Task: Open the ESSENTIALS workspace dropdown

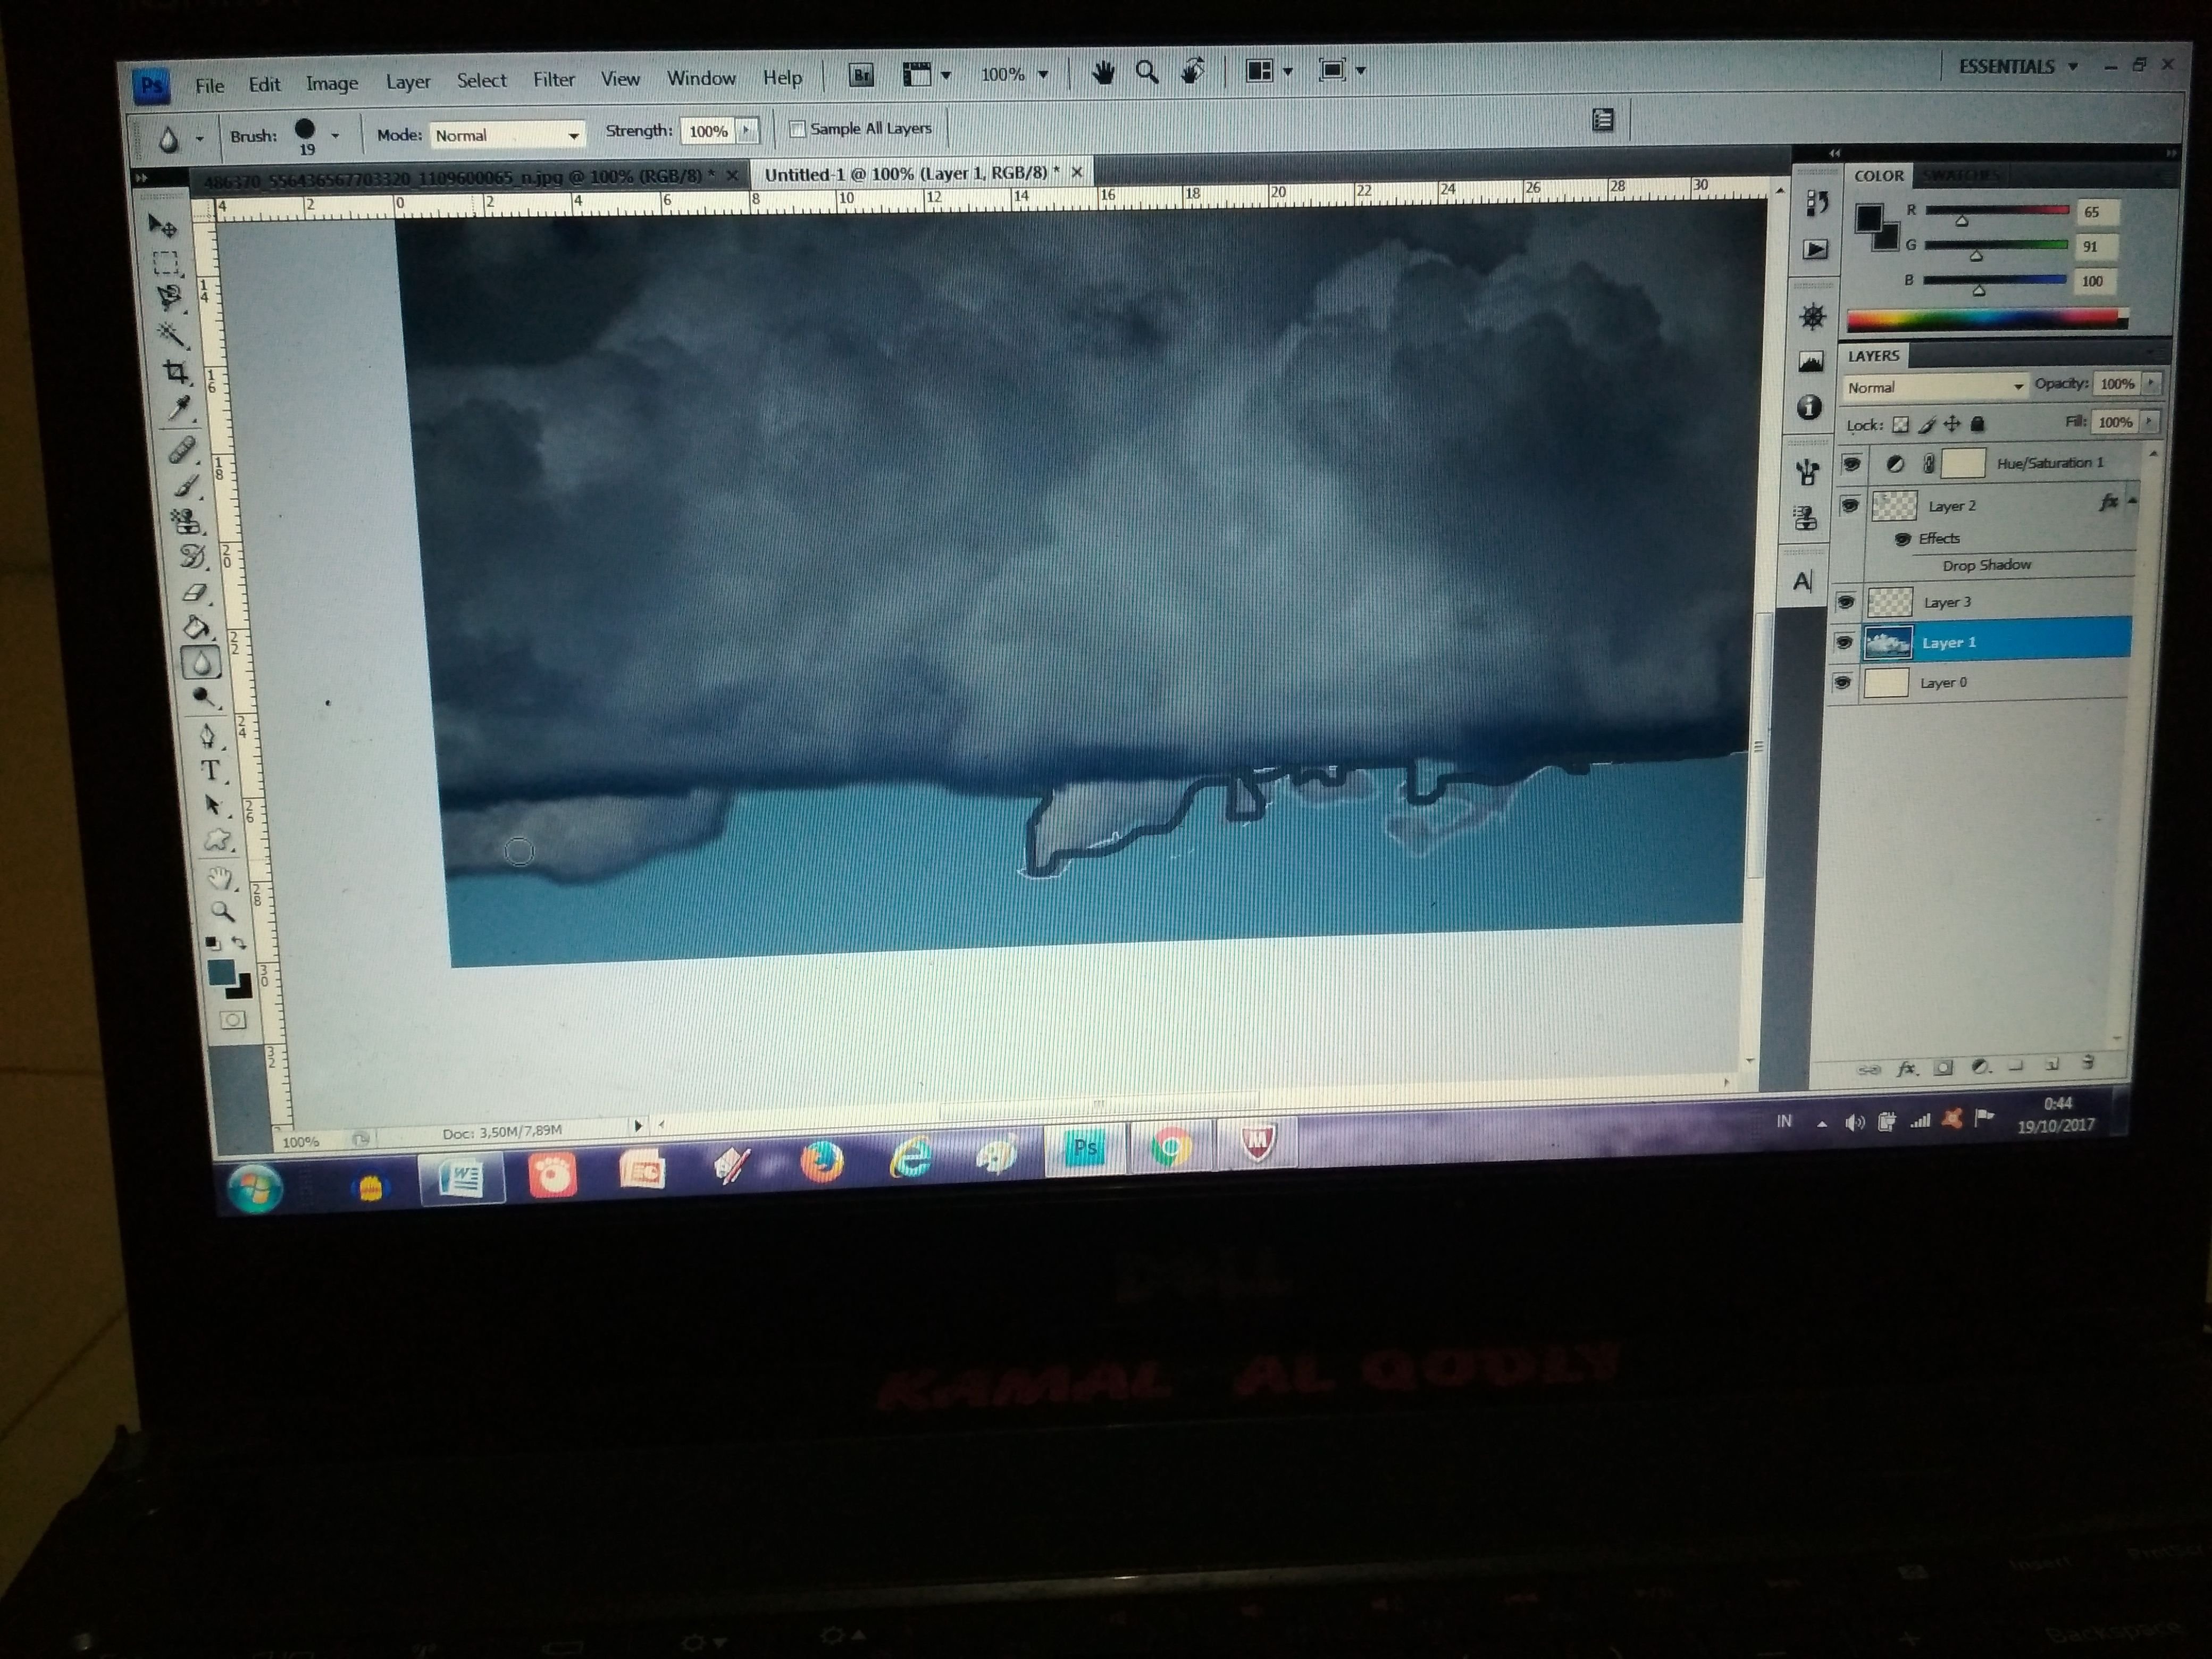Action: click(2019, 67)
